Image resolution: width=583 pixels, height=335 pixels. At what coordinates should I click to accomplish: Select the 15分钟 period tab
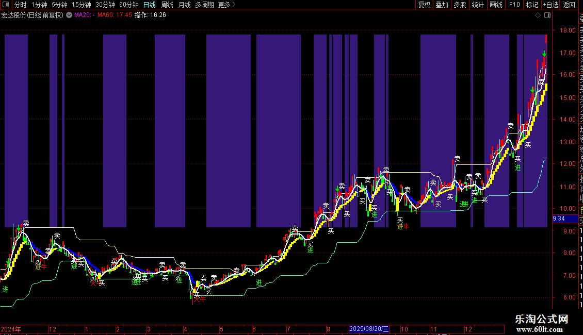coord(82,5)
